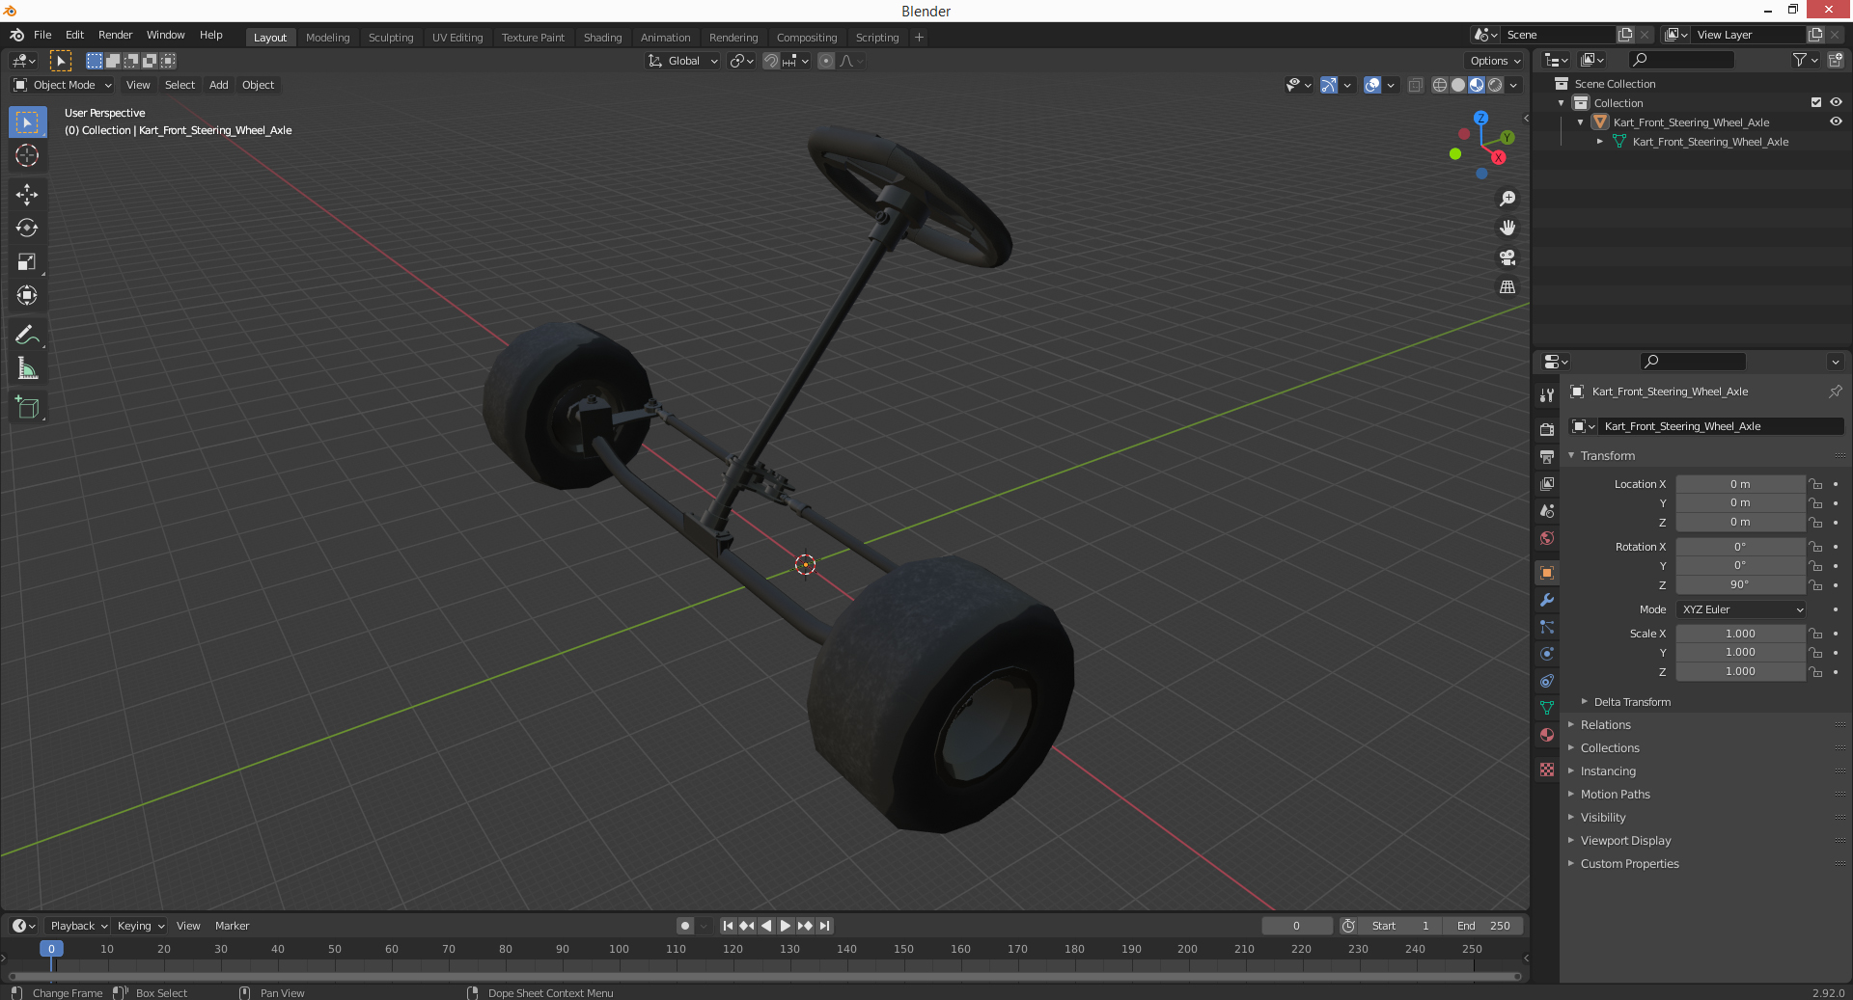Open the Playback dropdown in timeline
1853x1000 pixels.
coord(78,926)
